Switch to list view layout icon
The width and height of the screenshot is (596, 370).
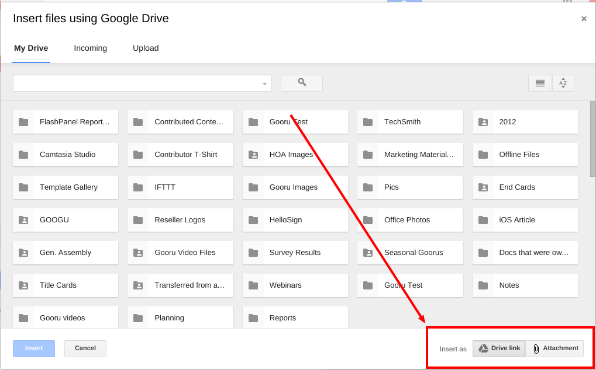pos(540,83)
